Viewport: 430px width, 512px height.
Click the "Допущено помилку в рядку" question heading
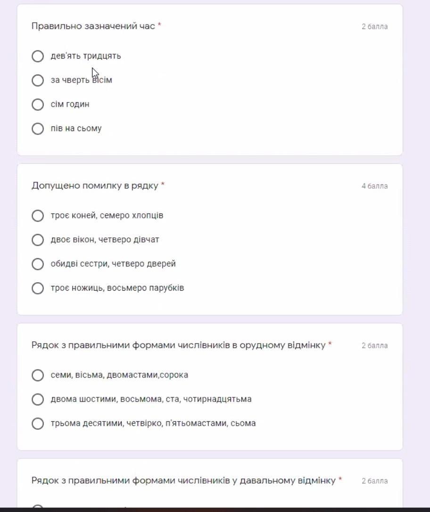pyautogui.click(x=95, y=185)
